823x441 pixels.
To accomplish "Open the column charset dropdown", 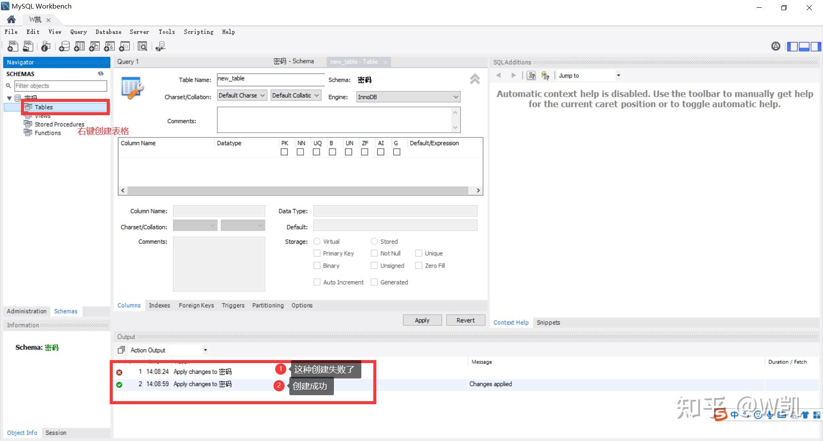I will tap(195, 225).
